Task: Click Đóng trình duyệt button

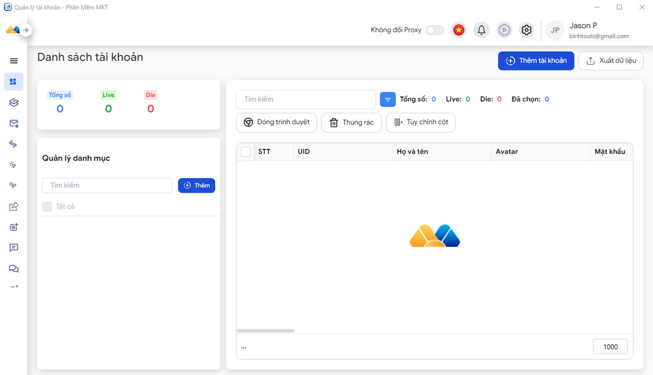Action: click(277, 122)
